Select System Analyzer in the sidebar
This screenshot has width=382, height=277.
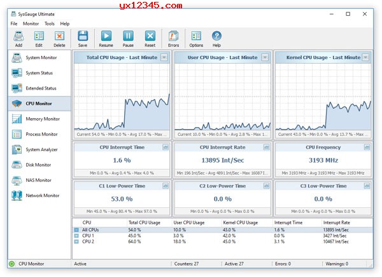point(39,149)
